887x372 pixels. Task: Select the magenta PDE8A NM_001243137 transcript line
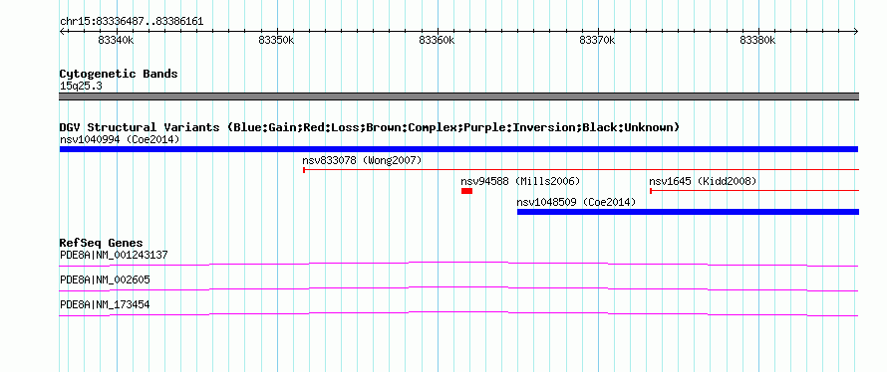[x=458, y=264]
